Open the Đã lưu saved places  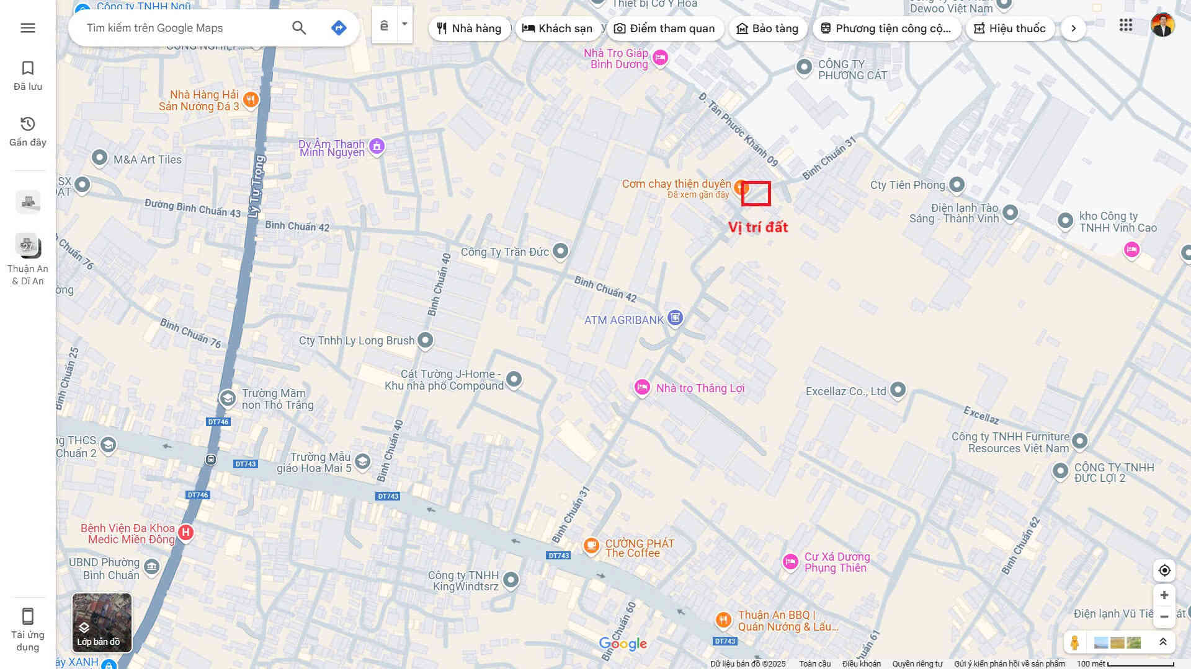click(28, 76)
